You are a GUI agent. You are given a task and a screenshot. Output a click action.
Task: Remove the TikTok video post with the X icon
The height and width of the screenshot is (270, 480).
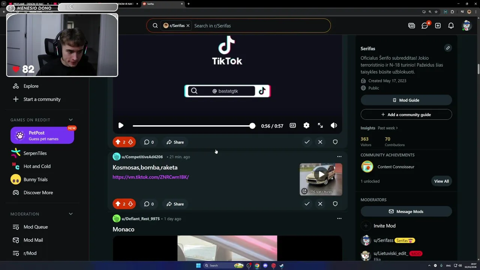click(x=320, y=142)
